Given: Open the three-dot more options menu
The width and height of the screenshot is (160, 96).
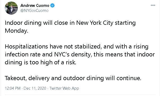Looking at the screenshot, I should (153, 5).
